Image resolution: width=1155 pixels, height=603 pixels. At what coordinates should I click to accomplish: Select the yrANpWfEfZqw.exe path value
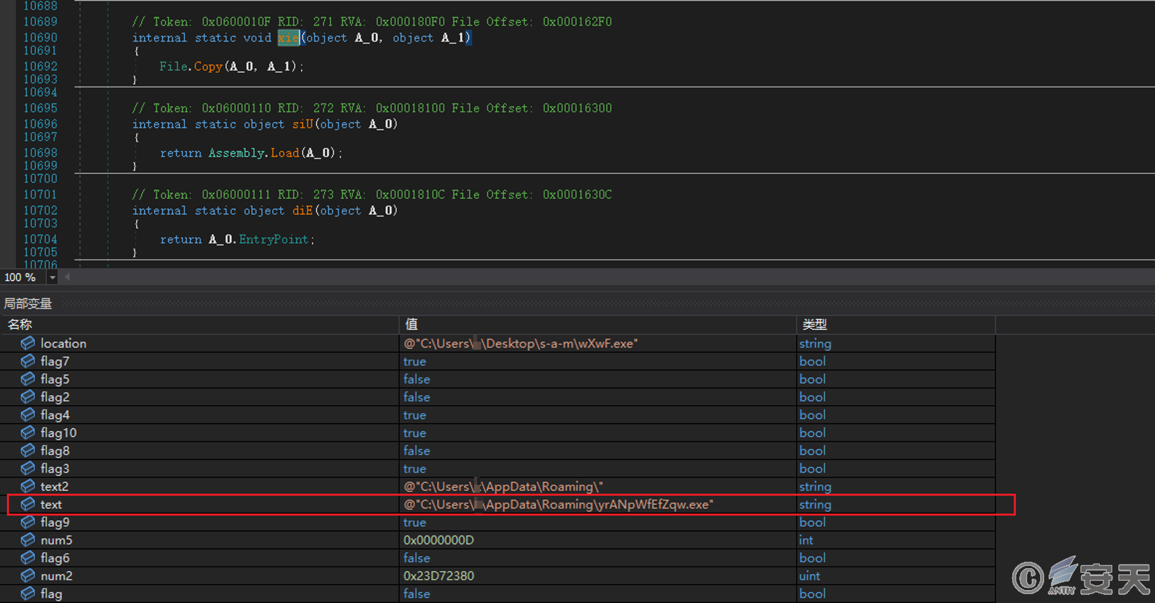(x=559, y=504)
